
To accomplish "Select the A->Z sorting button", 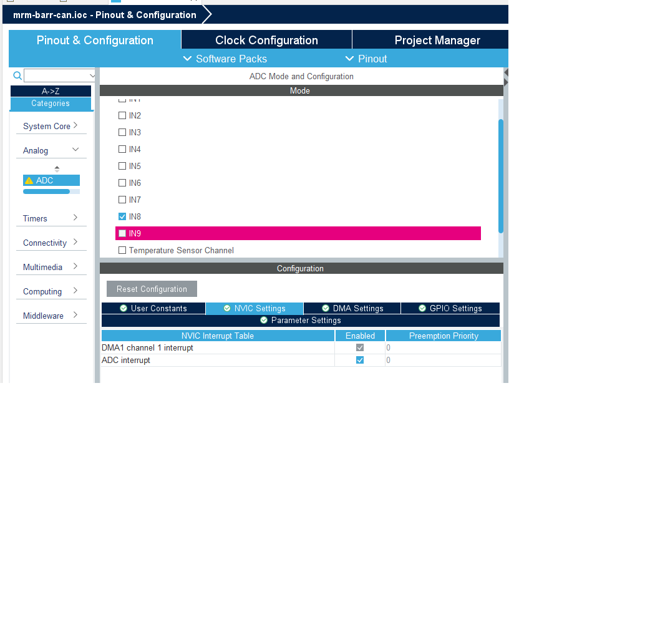I will [x=51, y=91].
